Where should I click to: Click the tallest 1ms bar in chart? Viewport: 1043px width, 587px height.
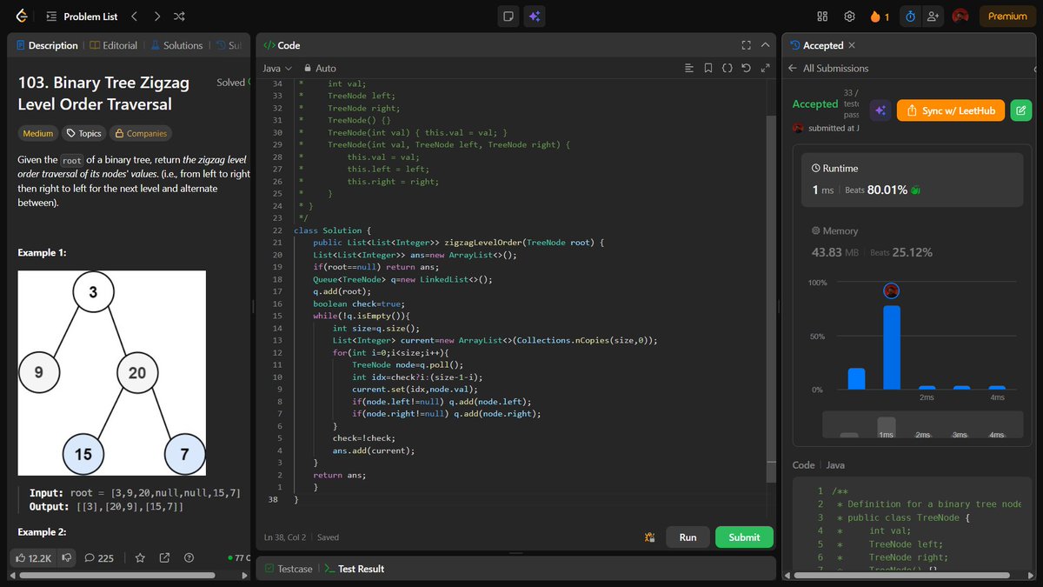click(x=891, y=347)
